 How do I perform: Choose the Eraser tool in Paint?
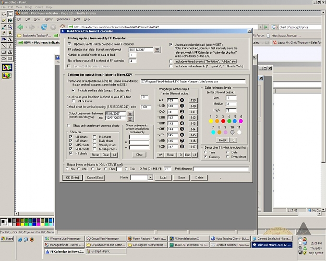tap(4, 20)
